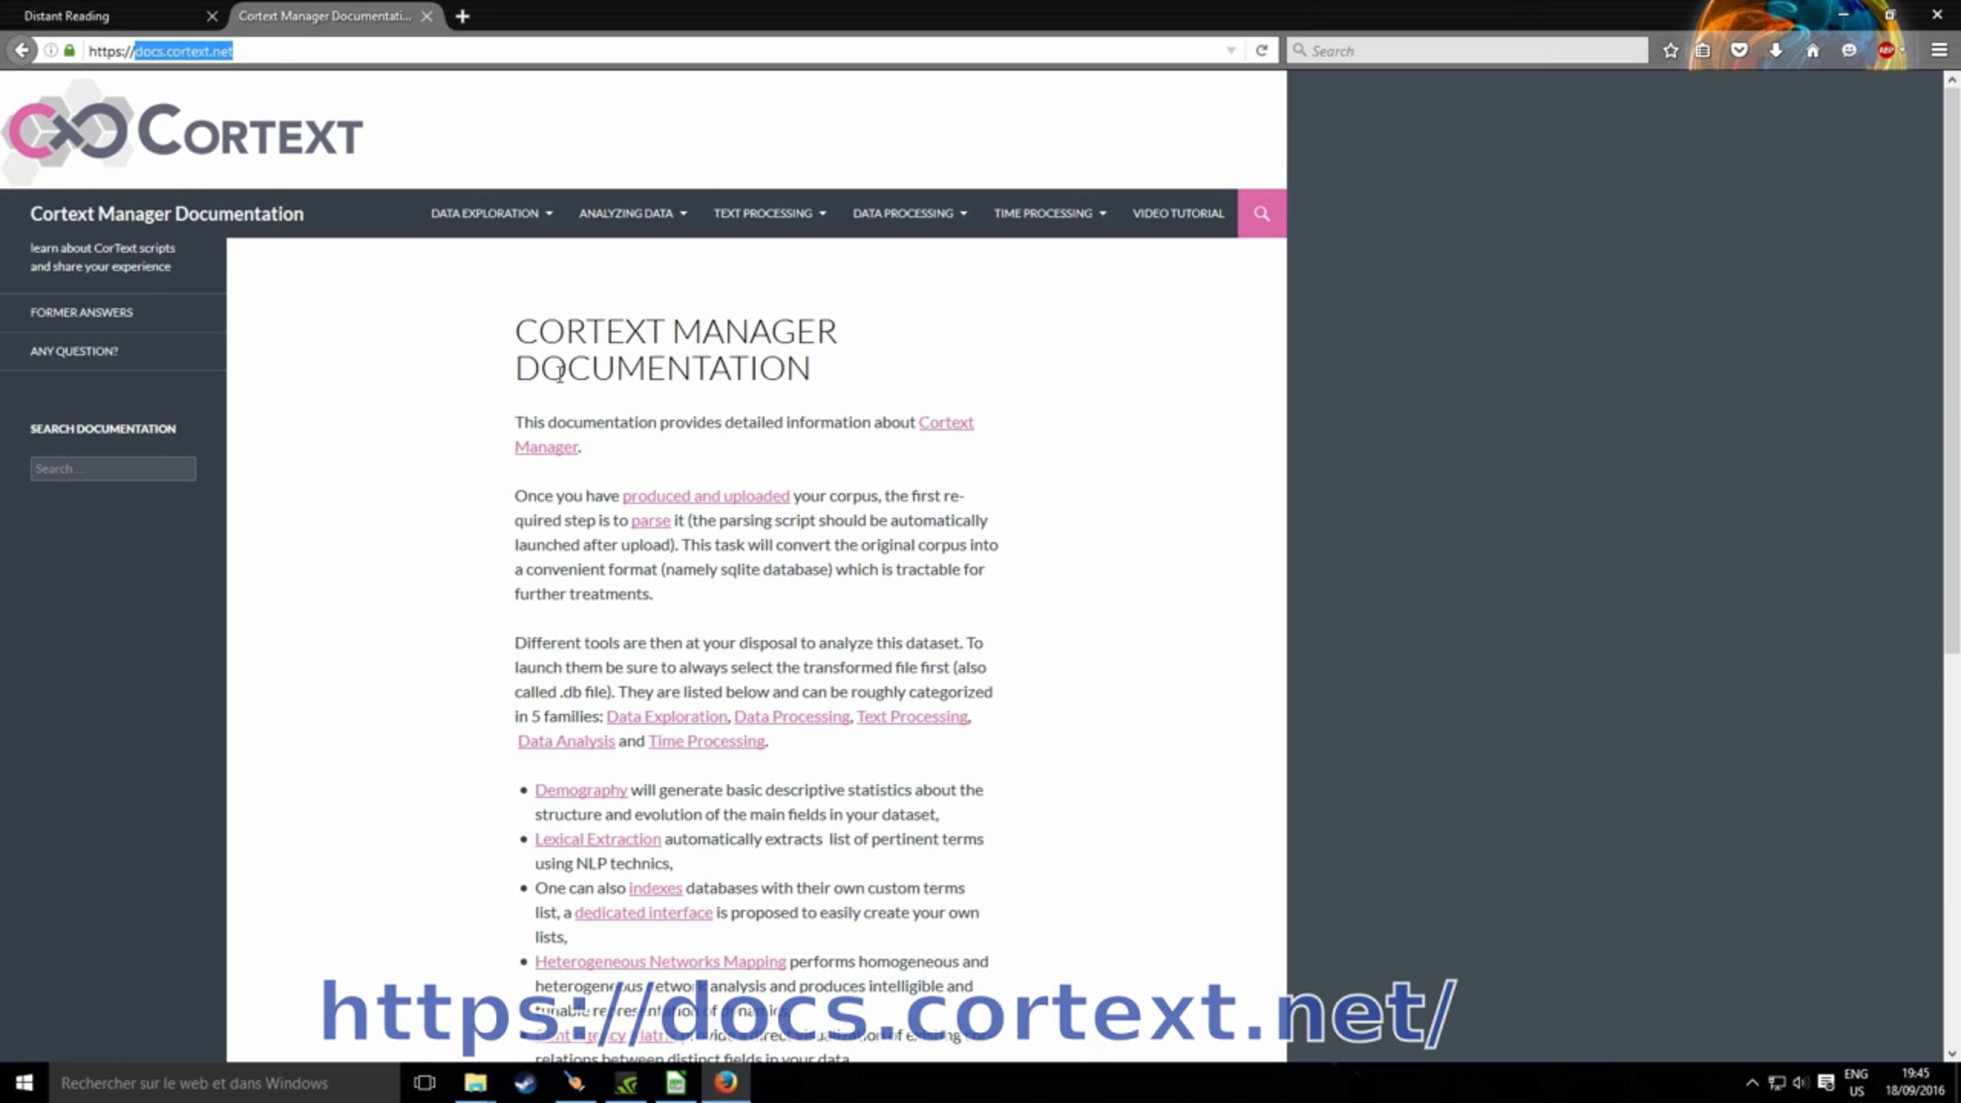The image size is (1961, 1103).
Task: Open the taskbar clock showing 19:45
Action: (1915, 1083)
